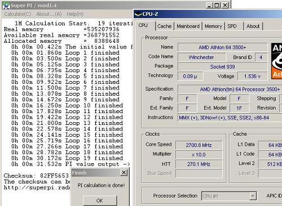Image resolution: width=282 pixels, height=206 pixels.
Task: Click the Instructions field MMX, 3DNow!
Action: tap(230, 118)
